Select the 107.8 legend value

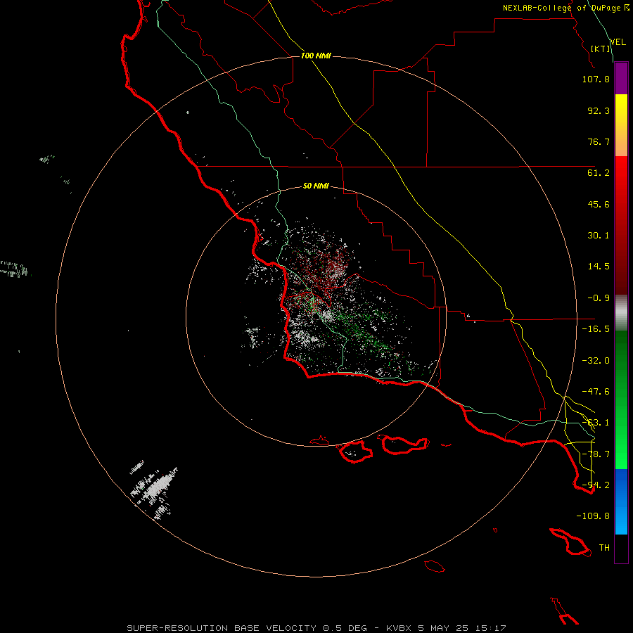(x=596, y=79)
